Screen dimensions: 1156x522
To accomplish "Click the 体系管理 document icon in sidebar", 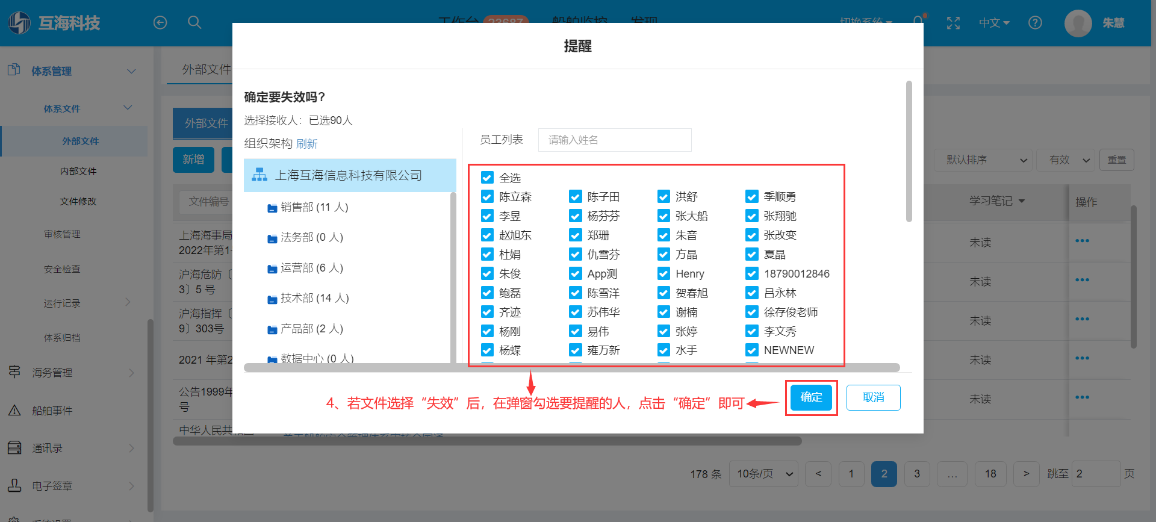I will tap(14, 70).
